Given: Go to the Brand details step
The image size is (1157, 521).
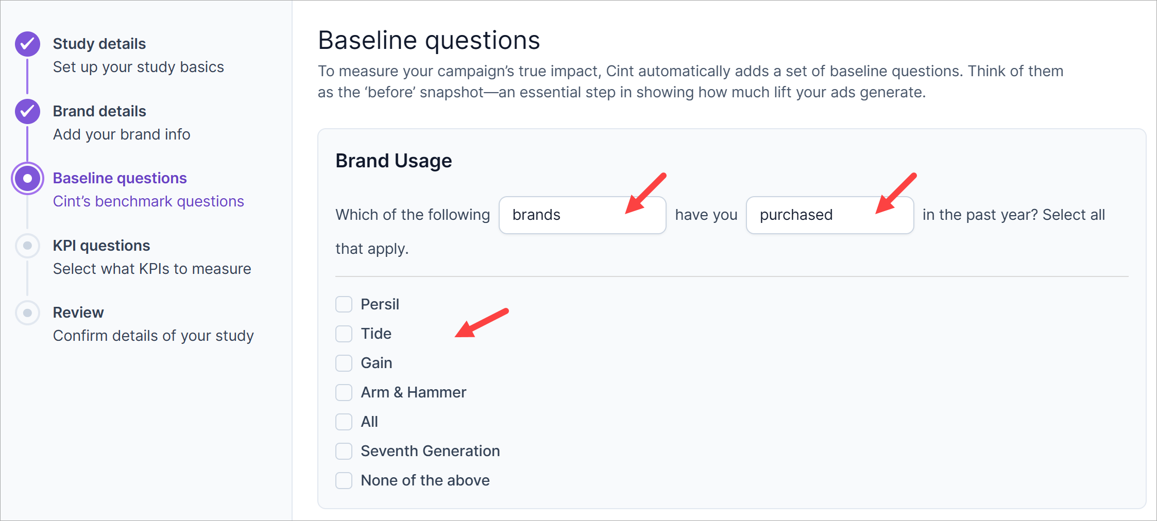Looking at the screenshot, I should tap(99, 111).
